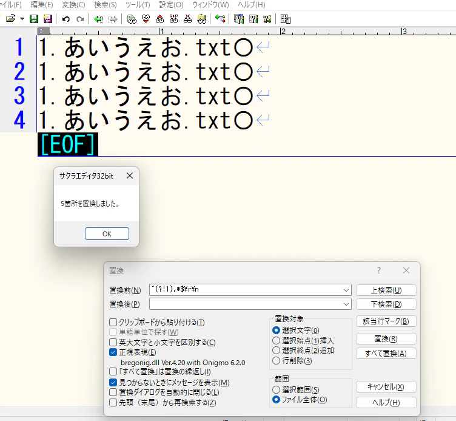Open the 設定(O) menu

point(171,5)
